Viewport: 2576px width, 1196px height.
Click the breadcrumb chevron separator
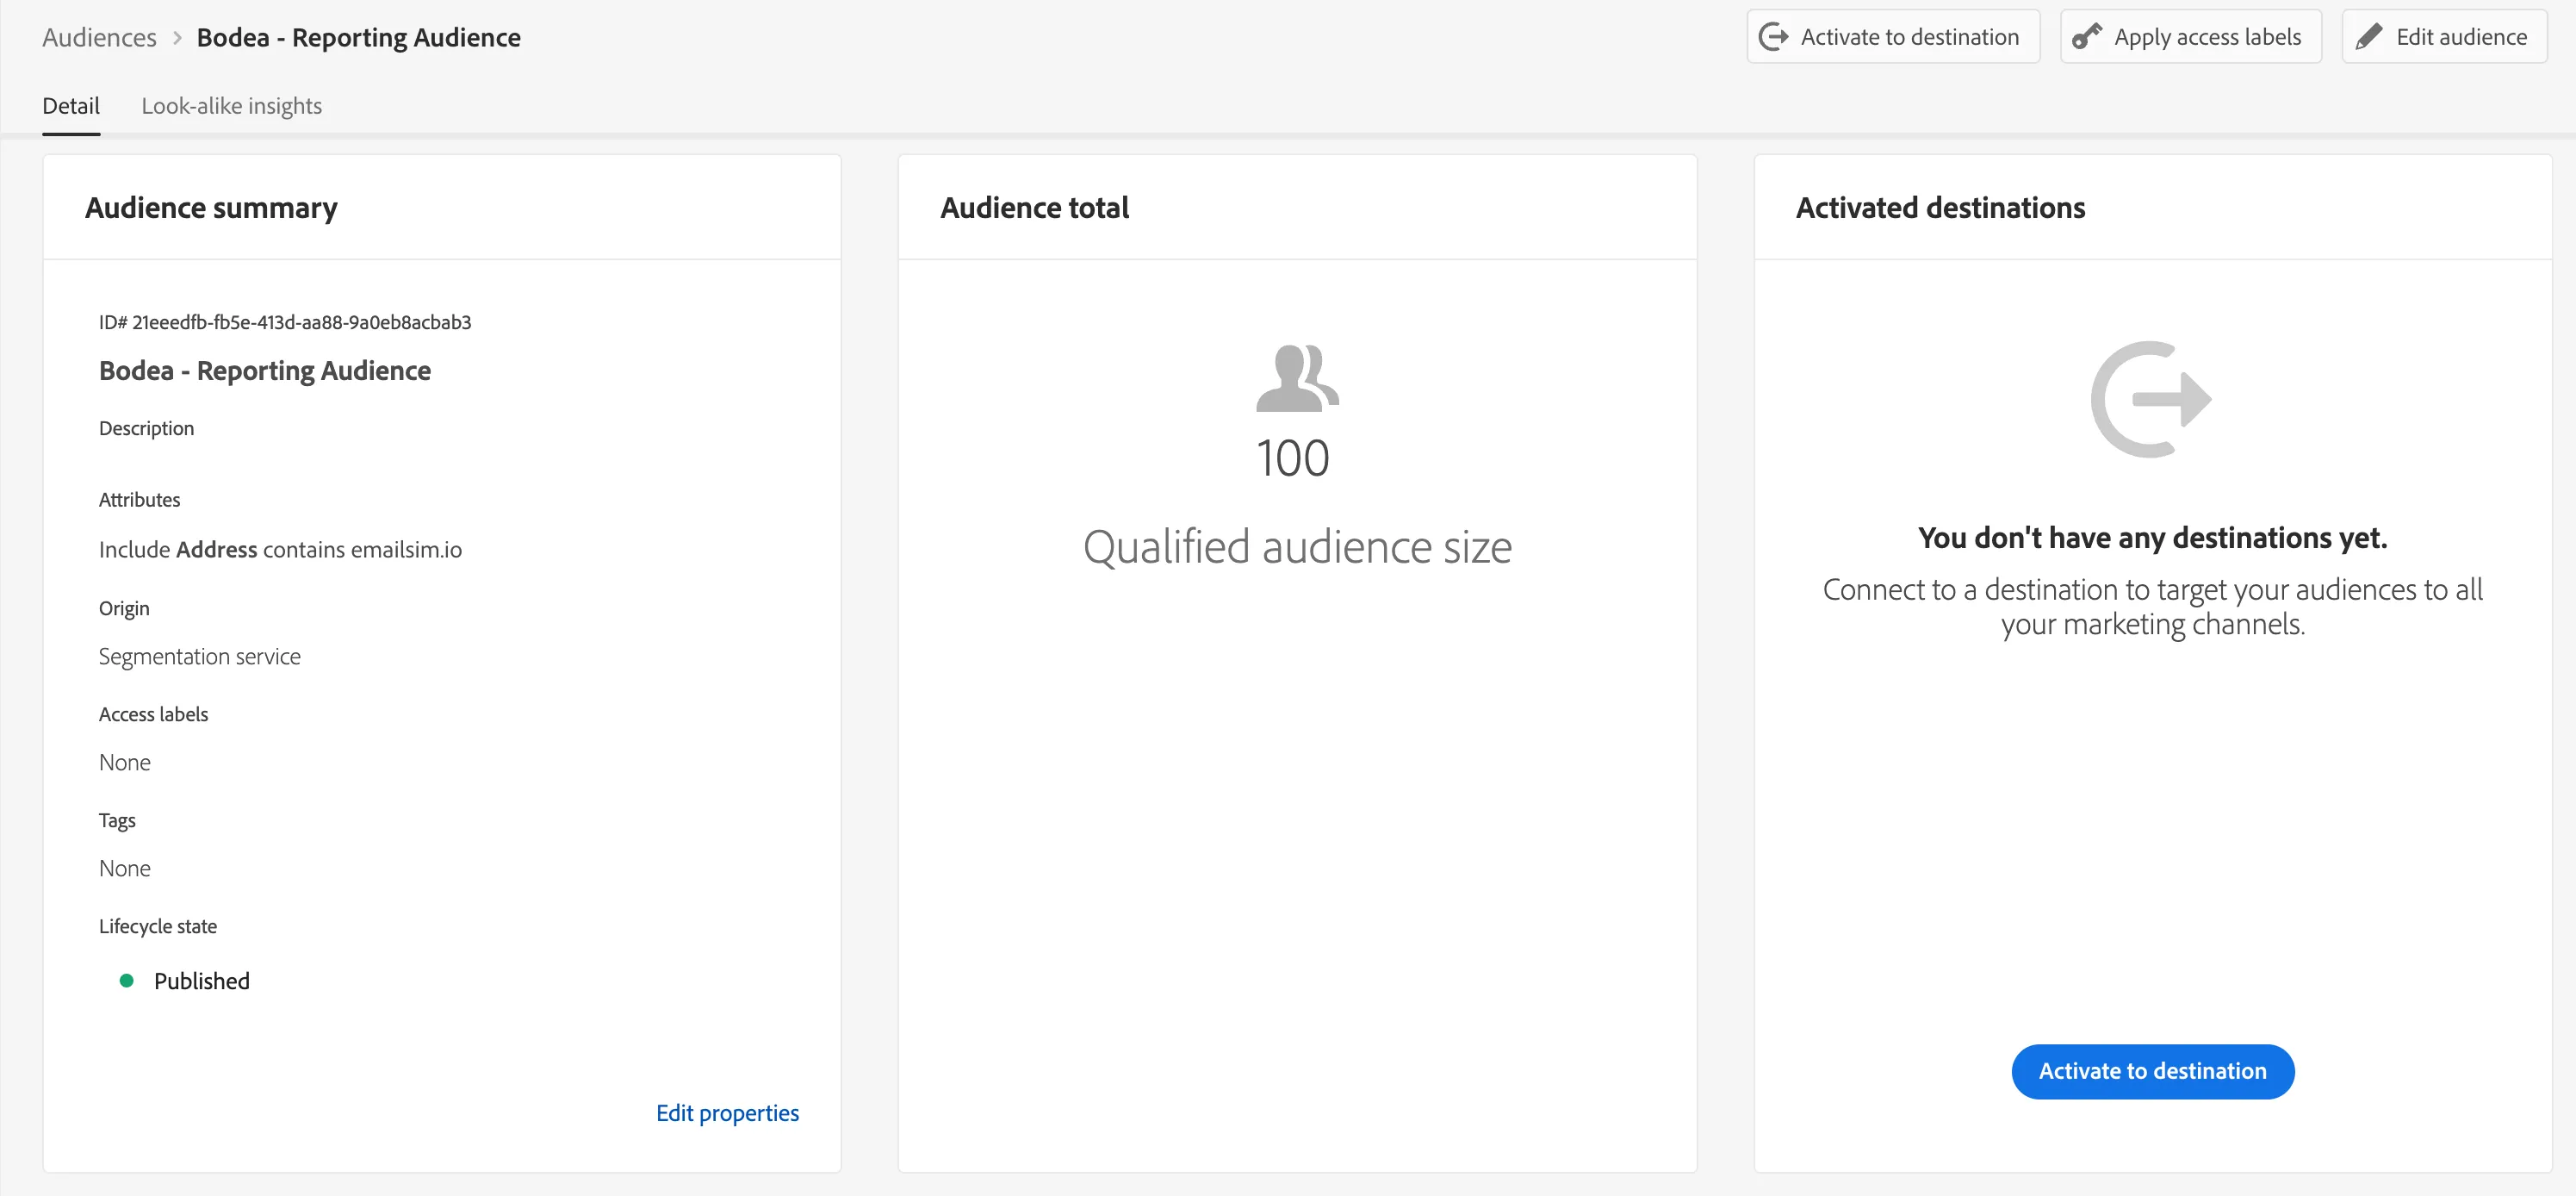[177, 38]
